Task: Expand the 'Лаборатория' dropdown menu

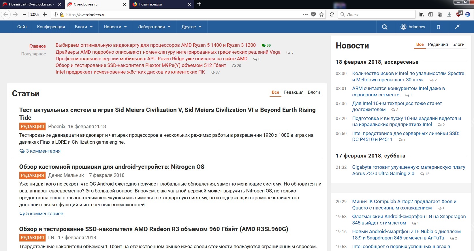Action: point(154,27)
